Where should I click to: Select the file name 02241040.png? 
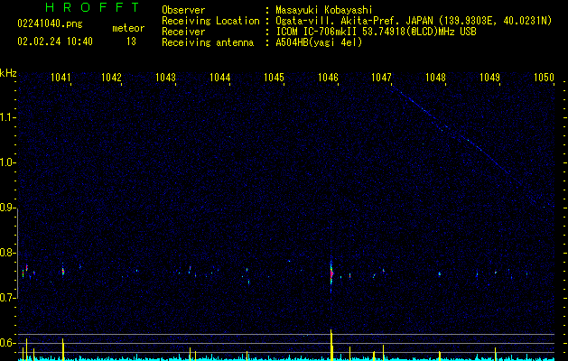pyautogui.click(x=50, y=23)
